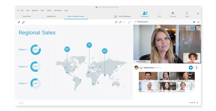Click the self-view thumbnail in main video
This screenshot has width=216, height=111.
(x=192, y=58)
